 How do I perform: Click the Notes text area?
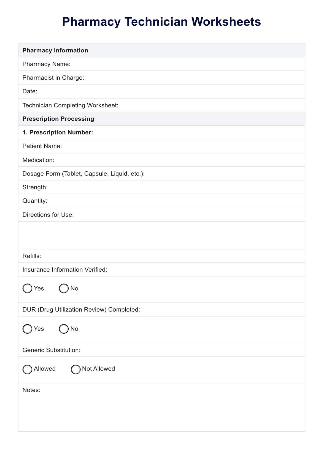coord(161,414)
